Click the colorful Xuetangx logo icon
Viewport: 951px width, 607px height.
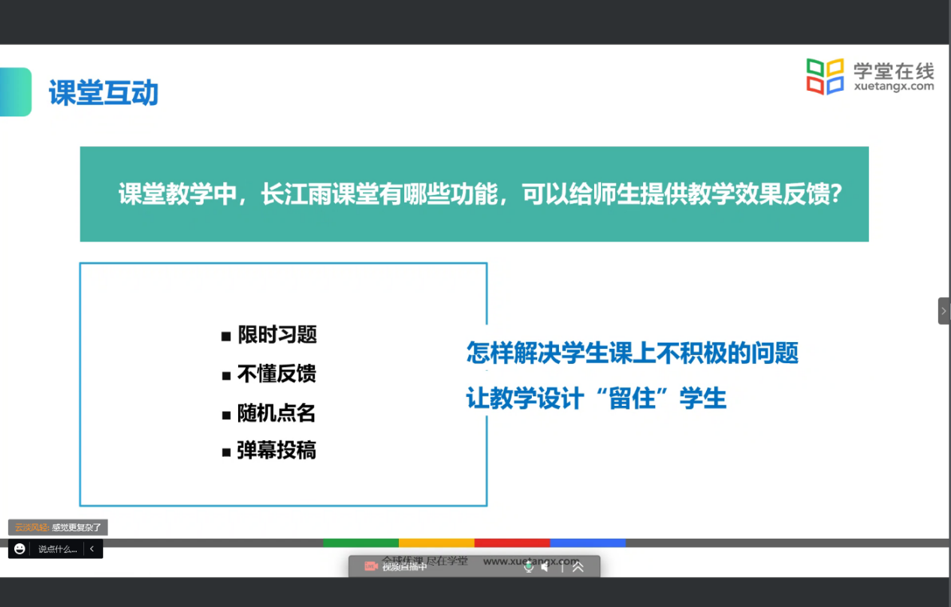[825, 77]
